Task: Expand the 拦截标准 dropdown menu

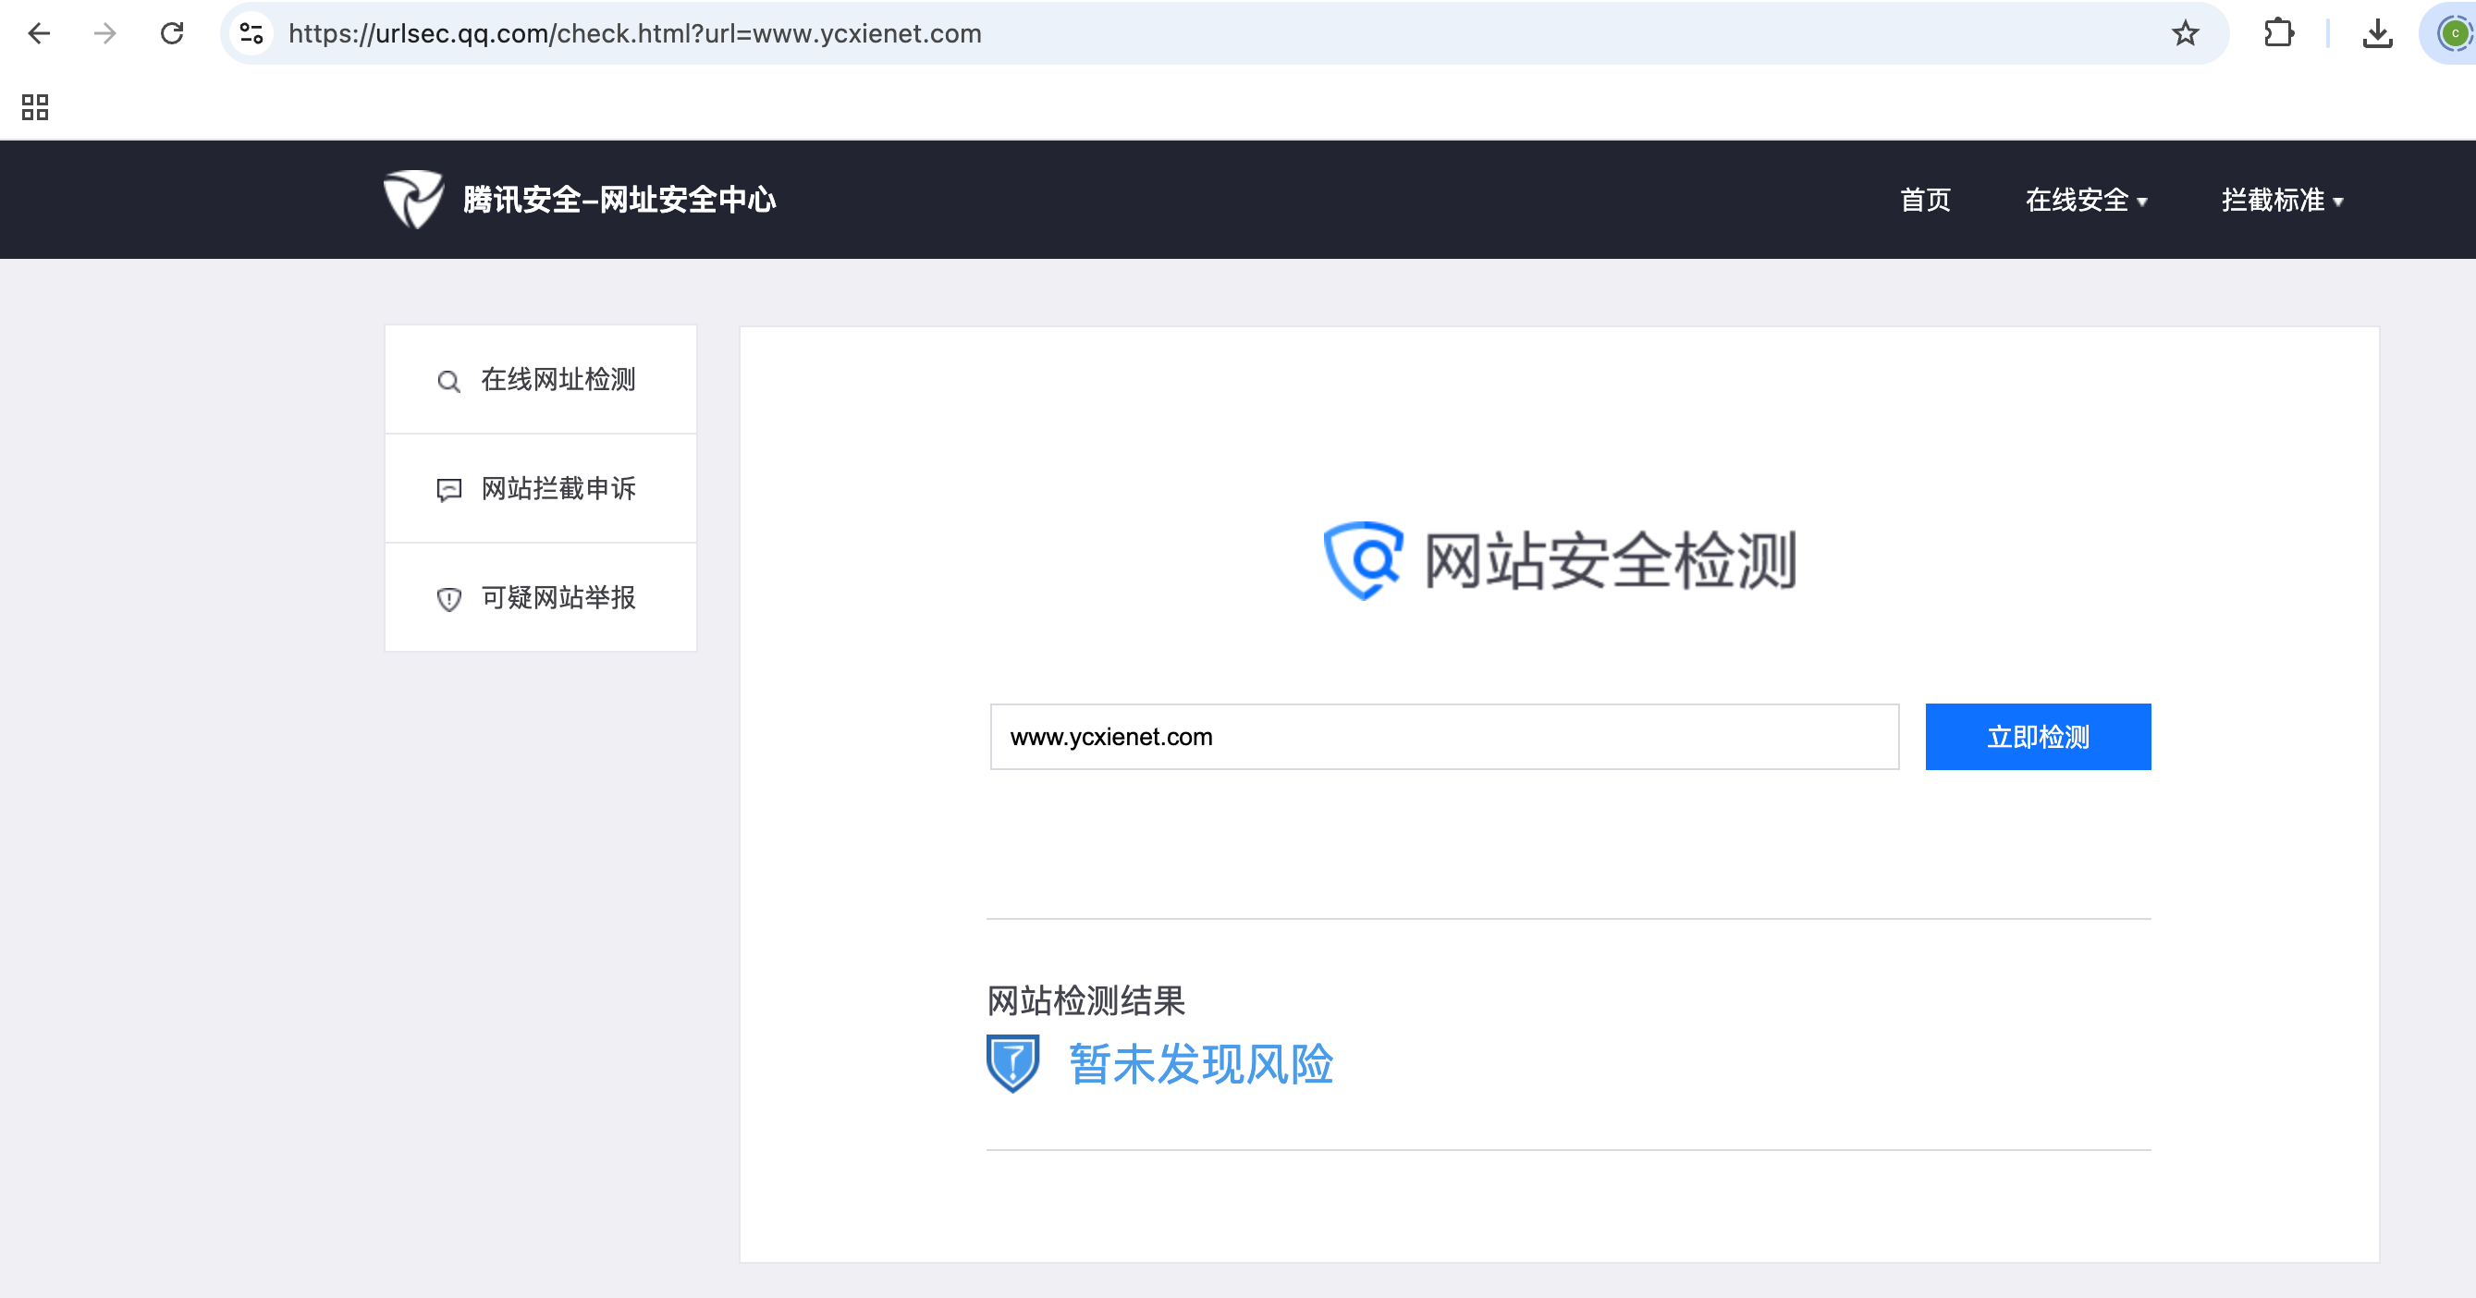Action: [2282, 200]
